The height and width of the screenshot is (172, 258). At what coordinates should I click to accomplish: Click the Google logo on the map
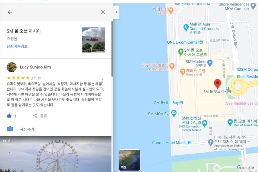245,167
